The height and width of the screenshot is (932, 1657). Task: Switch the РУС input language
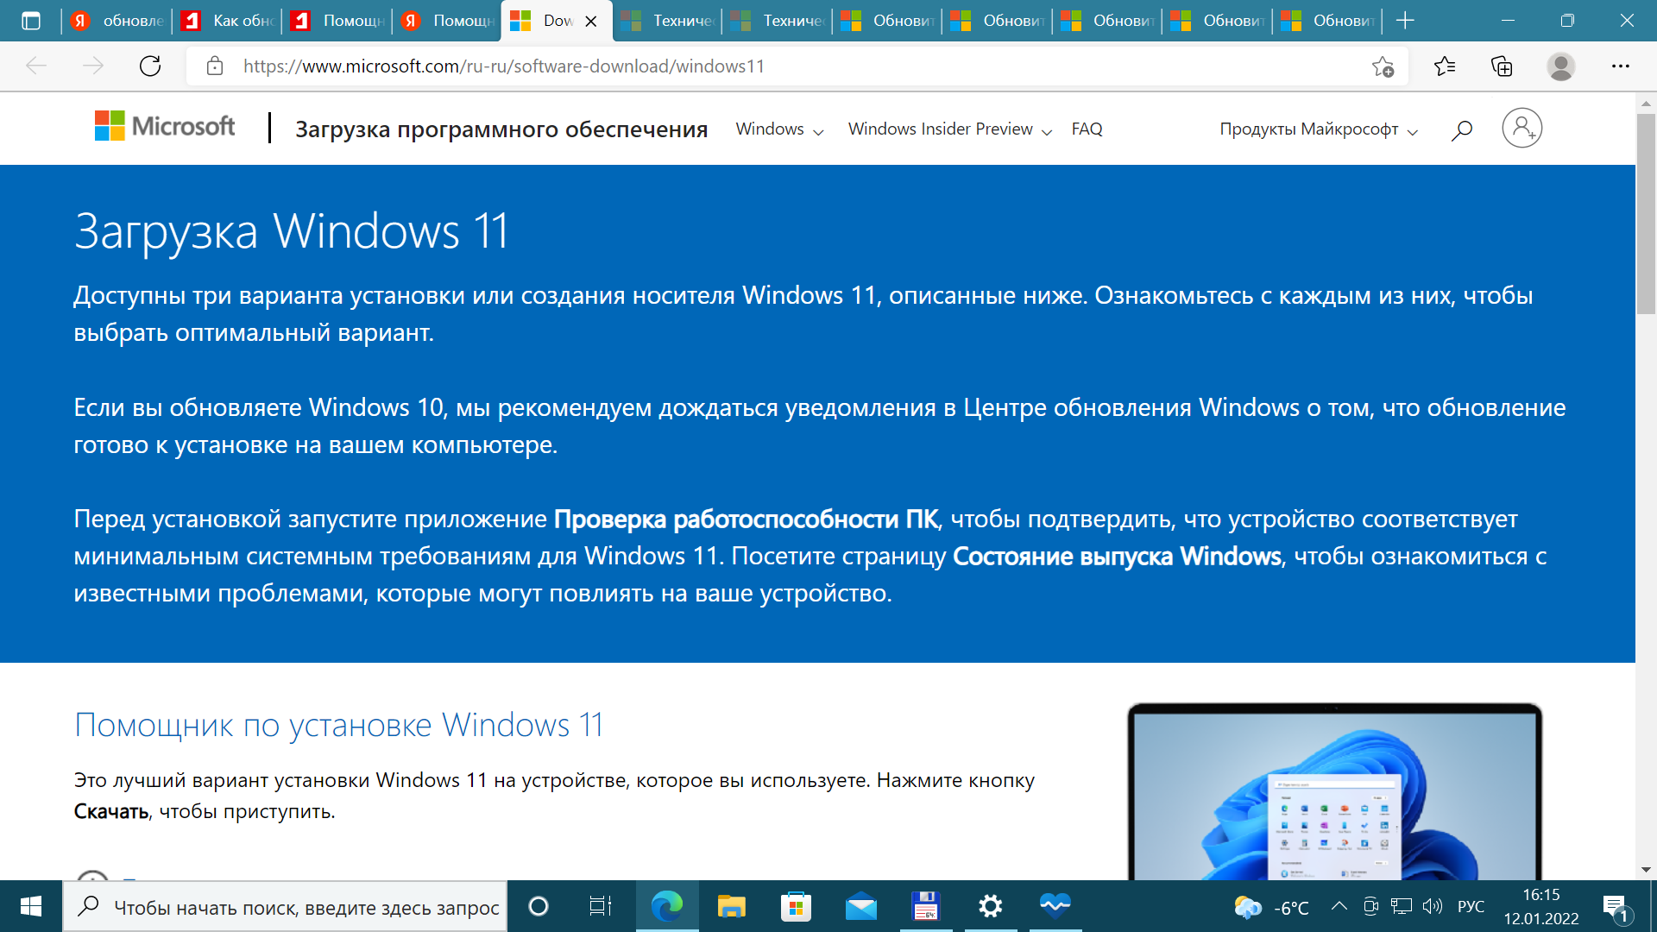click(1471, 906)
